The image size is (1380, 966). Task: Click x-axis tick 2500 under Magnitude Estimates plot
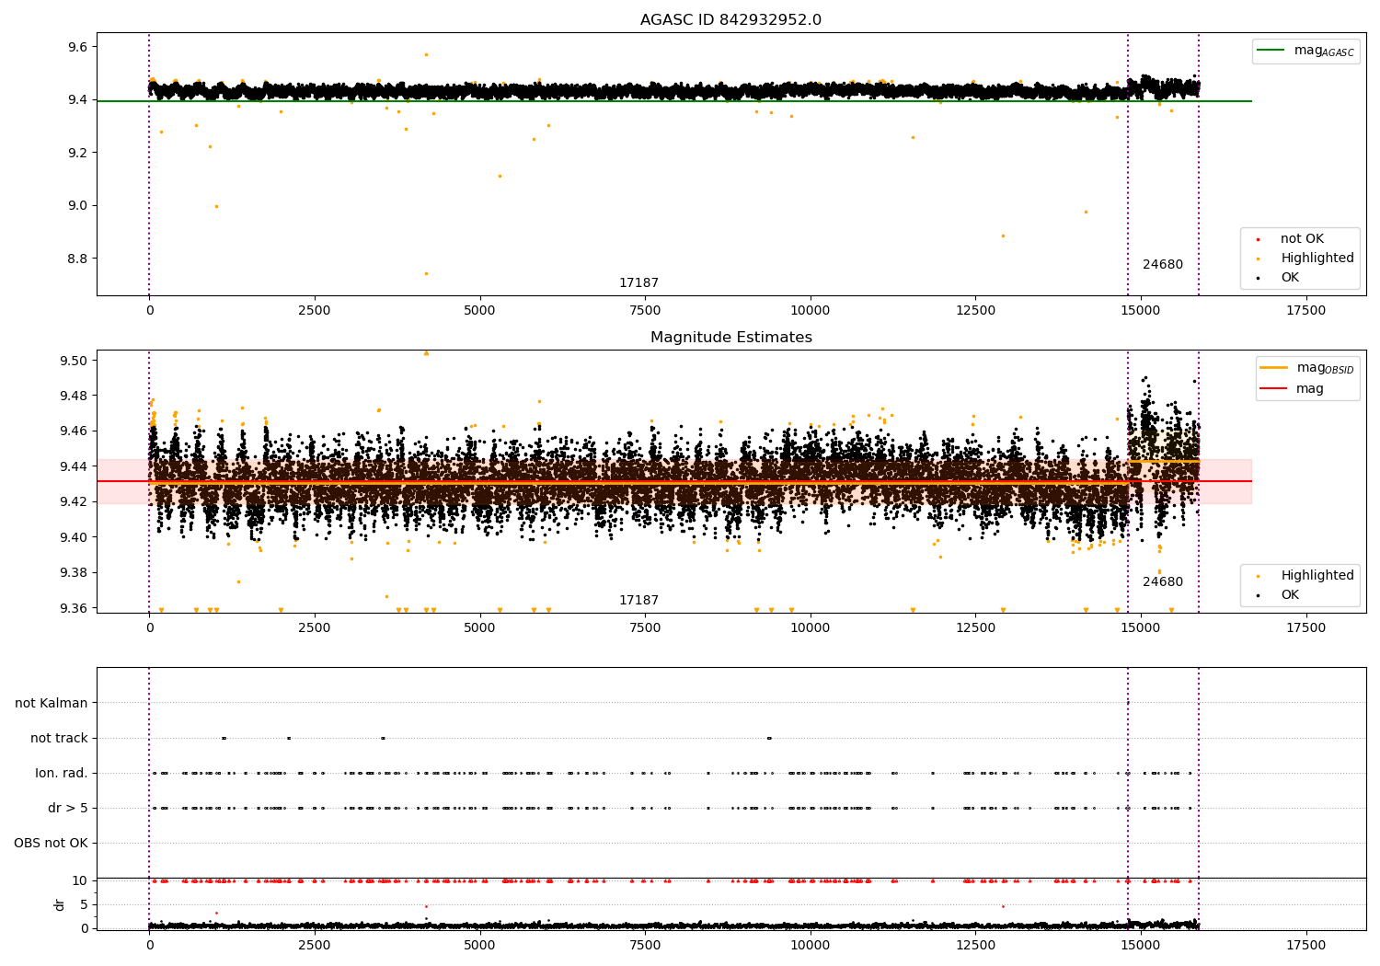coord(315,628)
